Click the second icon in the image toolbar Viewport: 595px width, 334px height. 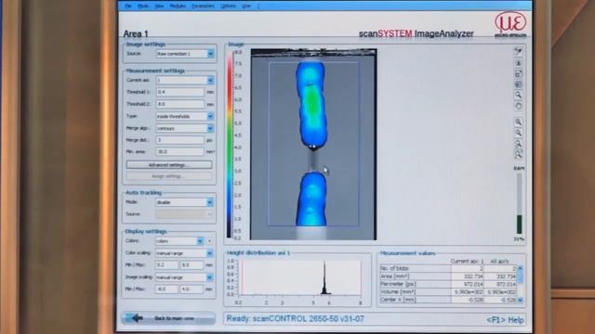click(x=519, y=63)
